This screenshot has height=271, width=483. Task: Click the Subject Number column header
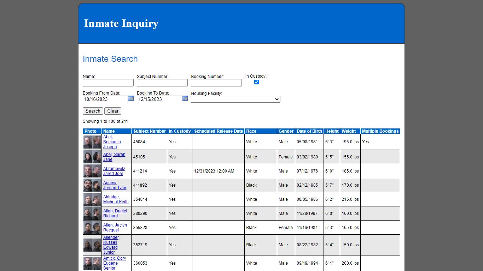149,131
